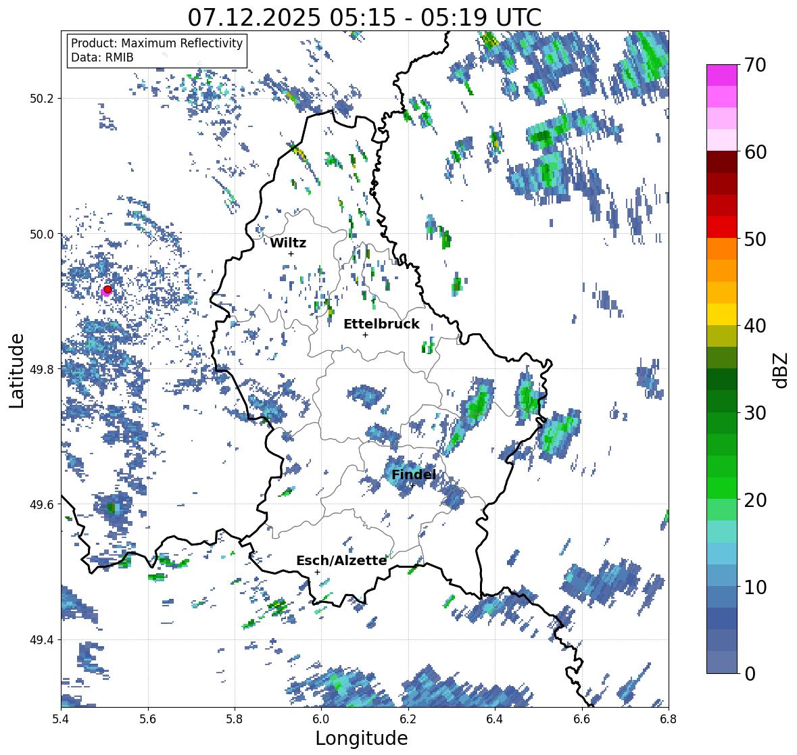Viewport: 797px width, 755px height.
Task: Pick the bright red swatch just above 50 dBZ
Action: tap(722, 227)
